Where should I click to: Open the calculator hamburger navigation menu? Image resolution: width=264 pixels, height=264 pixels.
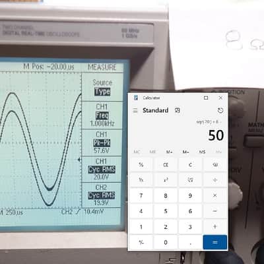click(135, 110)
